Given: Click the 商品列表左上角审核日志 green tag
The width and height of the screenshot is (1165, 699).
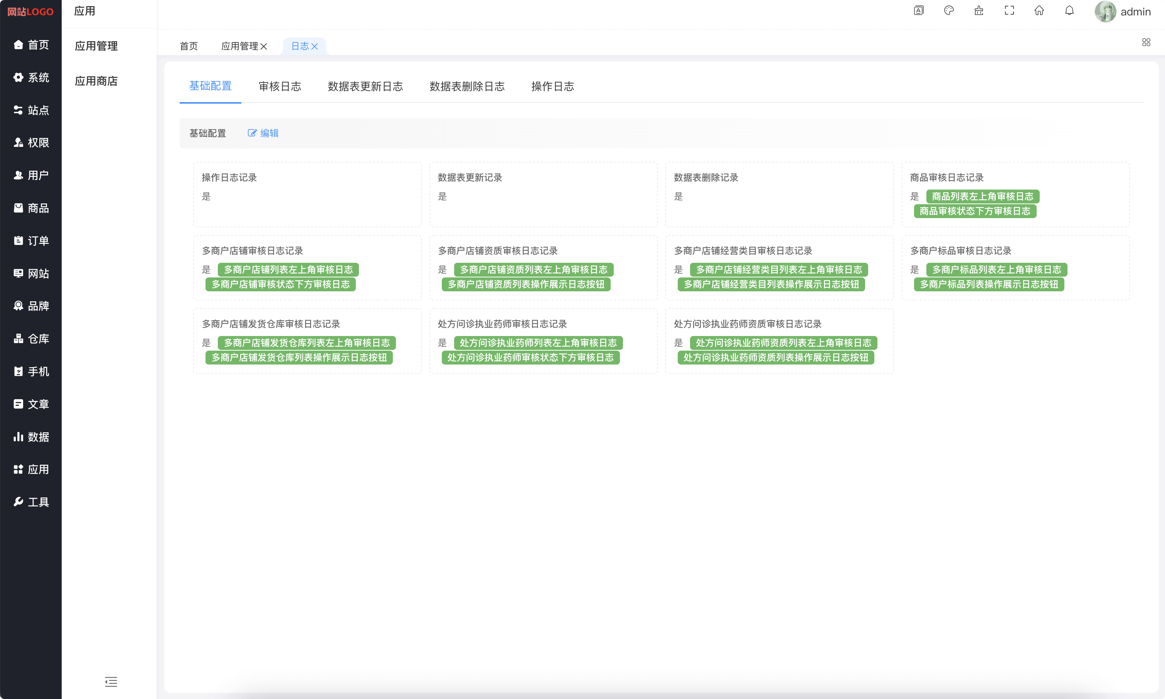Looking at the screenshot, I should (x=982, y=197).
